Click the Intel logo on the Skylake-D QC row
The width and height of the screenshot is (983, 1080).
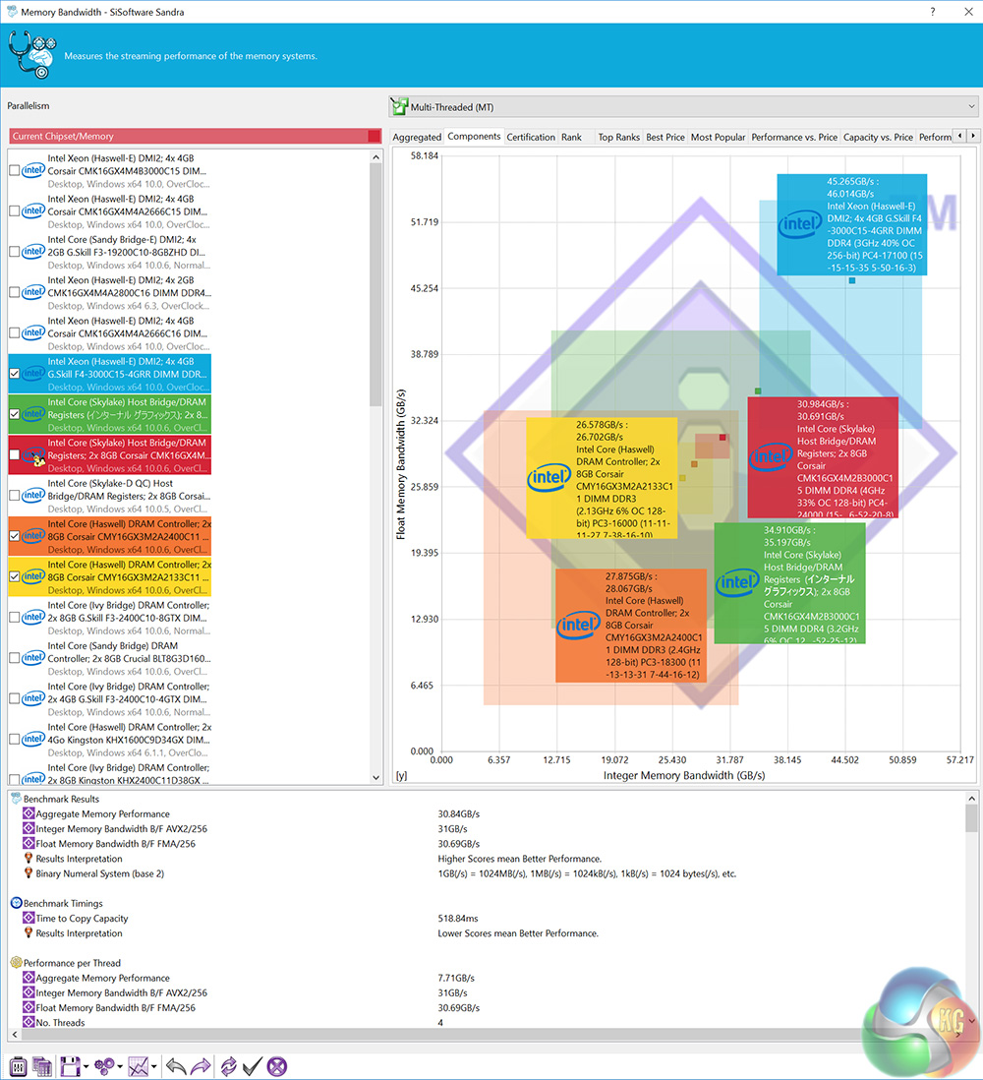tap(33, 495)
